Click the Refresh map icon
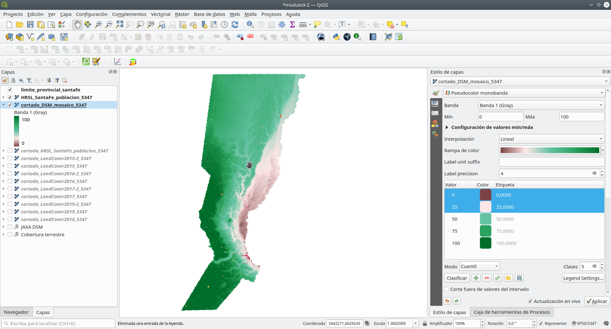This screenshot has height=329, width=611. pyautogui.click(x=235, y=24)
